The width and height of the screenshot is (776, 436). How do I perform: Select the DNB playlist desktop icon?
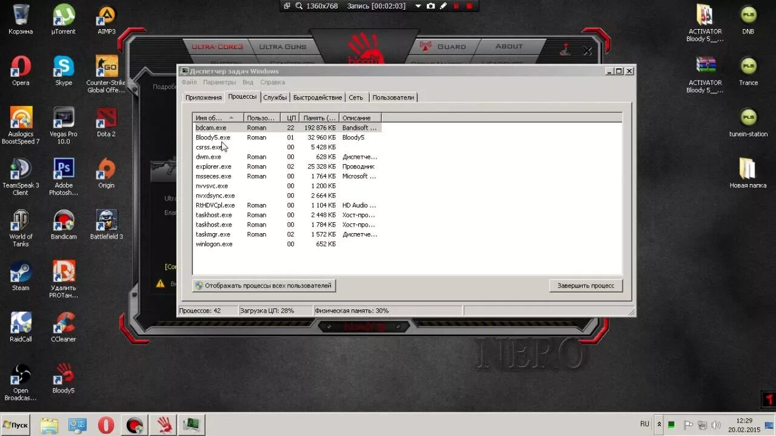pyautogui.click(x=748, y=19)
